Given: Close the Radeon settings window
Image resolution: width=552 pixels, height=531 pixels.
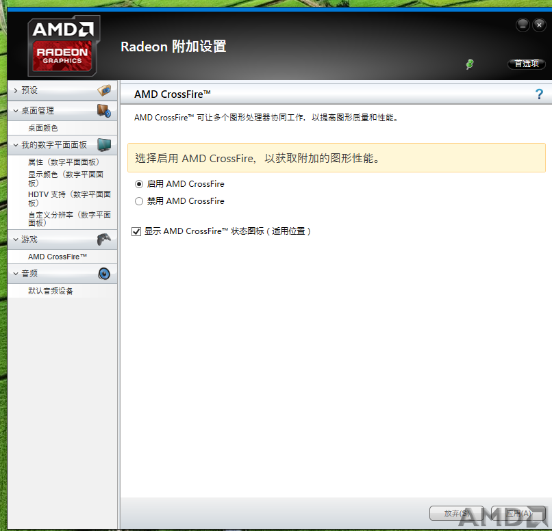Looking at the screenshot, I should (x=539, y=25).
